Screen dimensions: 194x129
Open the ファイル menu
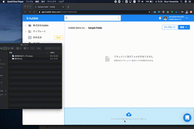pyautogui.click(x=29, y=2)
